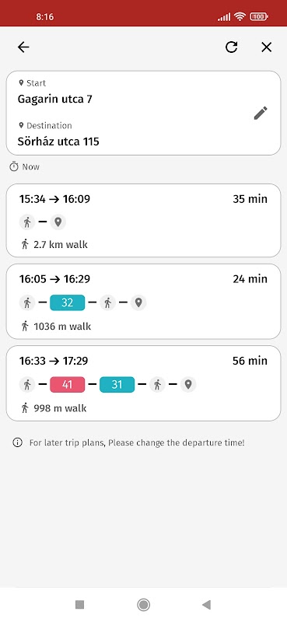This screenshot has height=622, width=287.
Task: Tap the 998 m walk label
Action: 60,408
